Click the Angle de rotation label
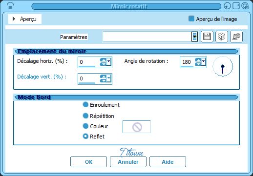 tap(146, 61)
